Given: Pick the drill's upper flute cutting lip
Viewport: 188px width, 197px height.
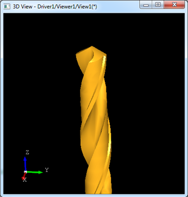Looking at the screenshot, I should pyautogui.click(x=91, y=57).
